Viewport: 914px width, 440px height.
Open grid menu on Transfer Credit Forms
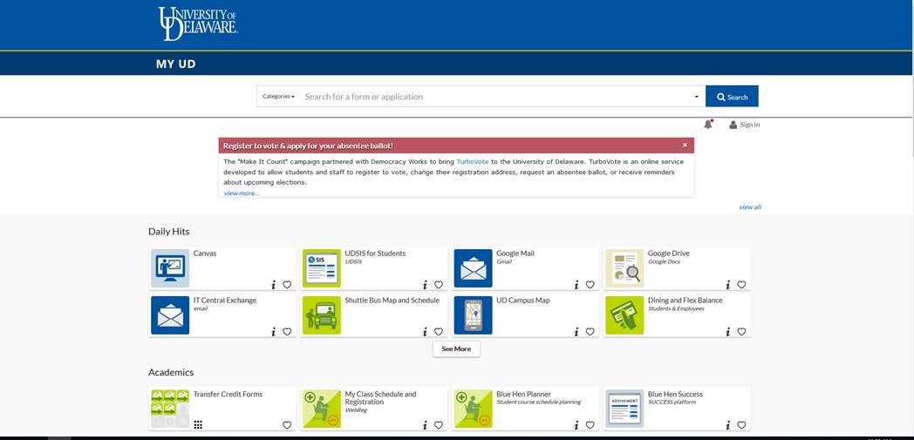pyautogui.click(x=198, y=425)
